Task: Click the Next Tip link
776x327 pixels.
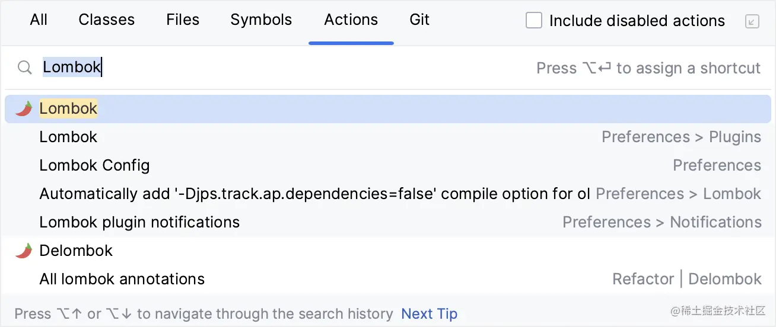Action: (430, 313)
